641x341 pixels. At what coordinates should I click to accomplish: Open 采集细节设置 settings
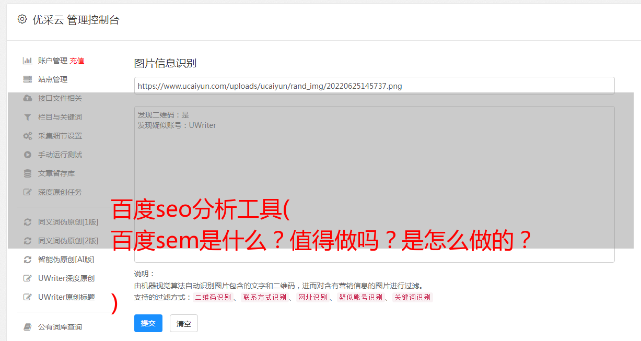tap(60, 136)
